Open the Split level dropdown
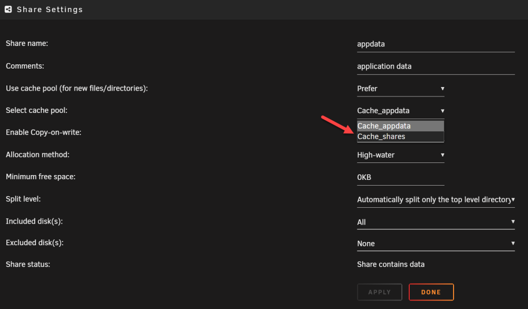Screen dimensions: 528x309 (436, 200)
